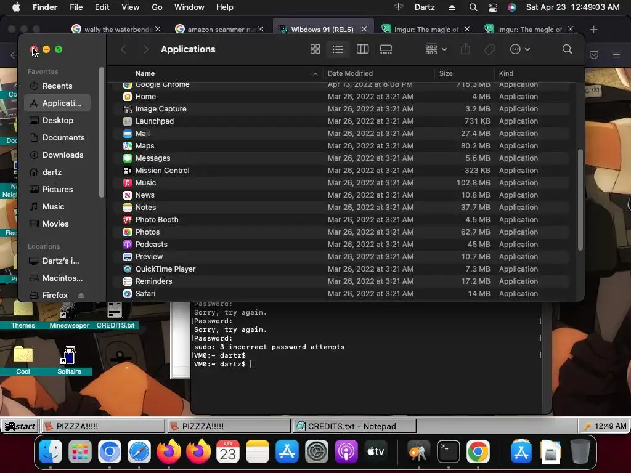This screenshot has width=631, height=473.
Task: Select CREDITS.txt - Notepad taskbar button
Action: point(353,426)
